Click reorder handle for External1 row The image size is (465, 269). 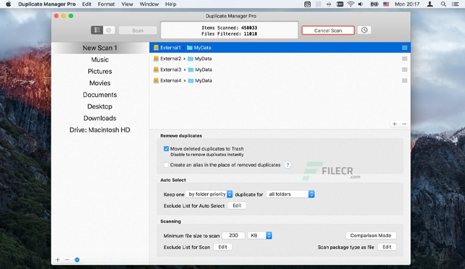(x=404, y=48)
